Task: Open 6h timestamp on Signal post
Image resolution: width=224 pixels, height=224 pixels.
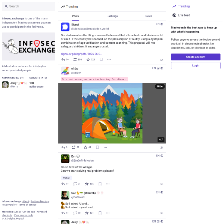Action: (162, 60)
